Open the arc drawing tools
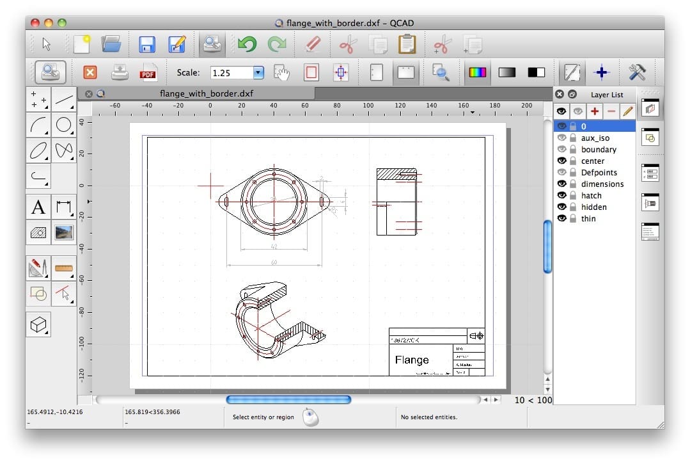The height and width of the screenshot is (464, 690). (38, 125)
